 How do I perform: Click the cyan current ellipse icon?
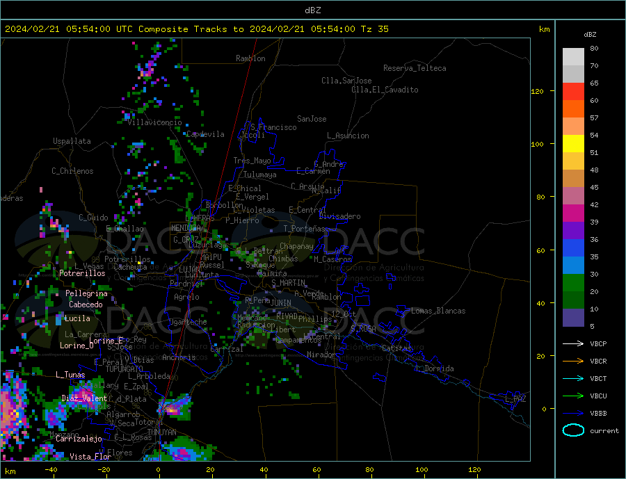click(573, 430)
